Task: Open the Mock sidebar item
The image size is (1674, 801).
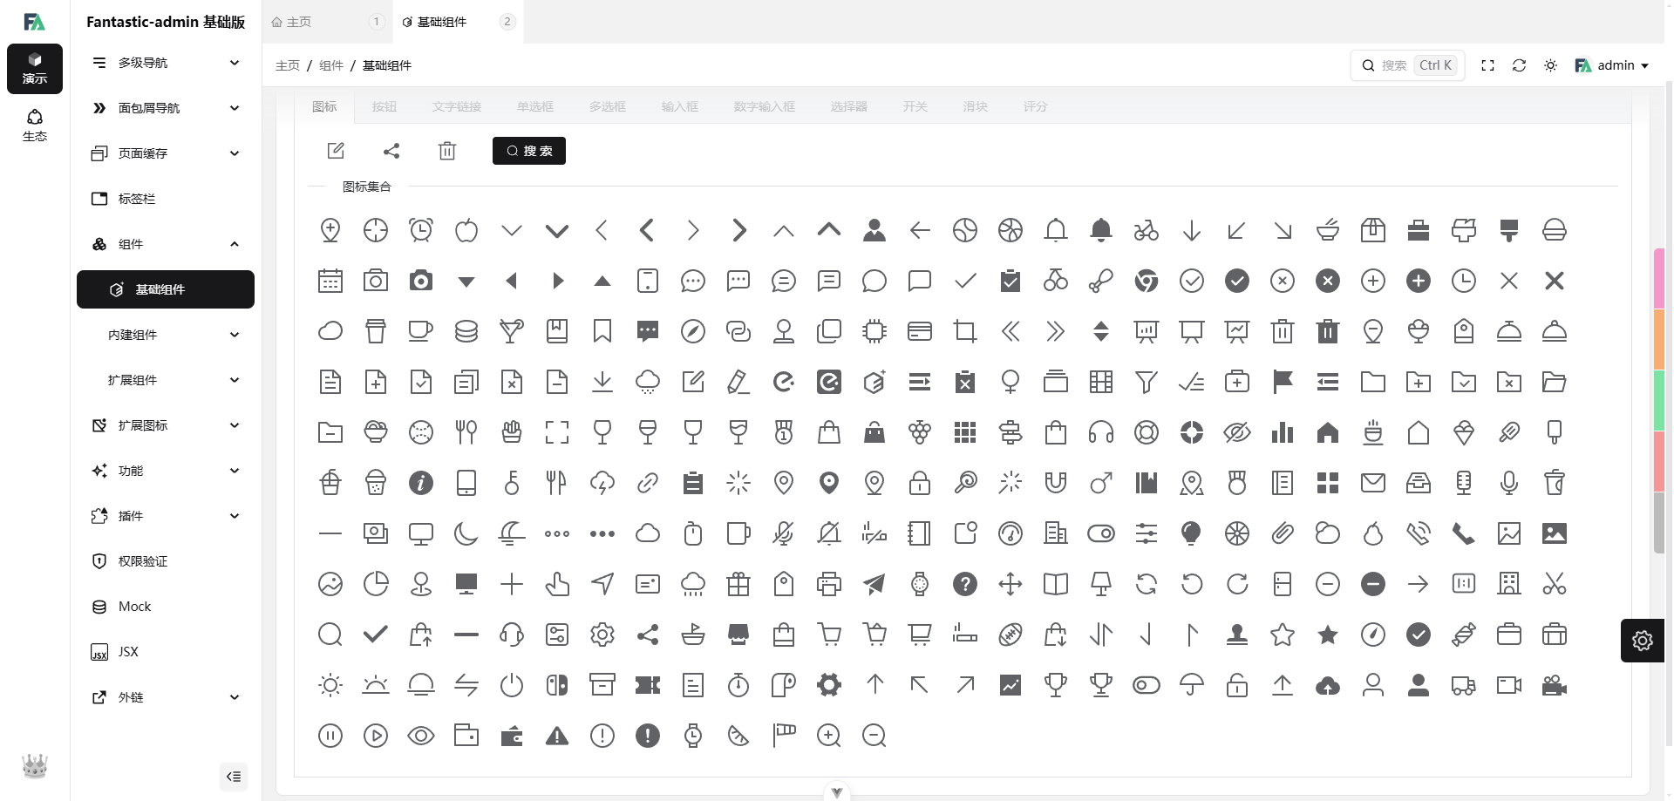Action: coord(166,607)
